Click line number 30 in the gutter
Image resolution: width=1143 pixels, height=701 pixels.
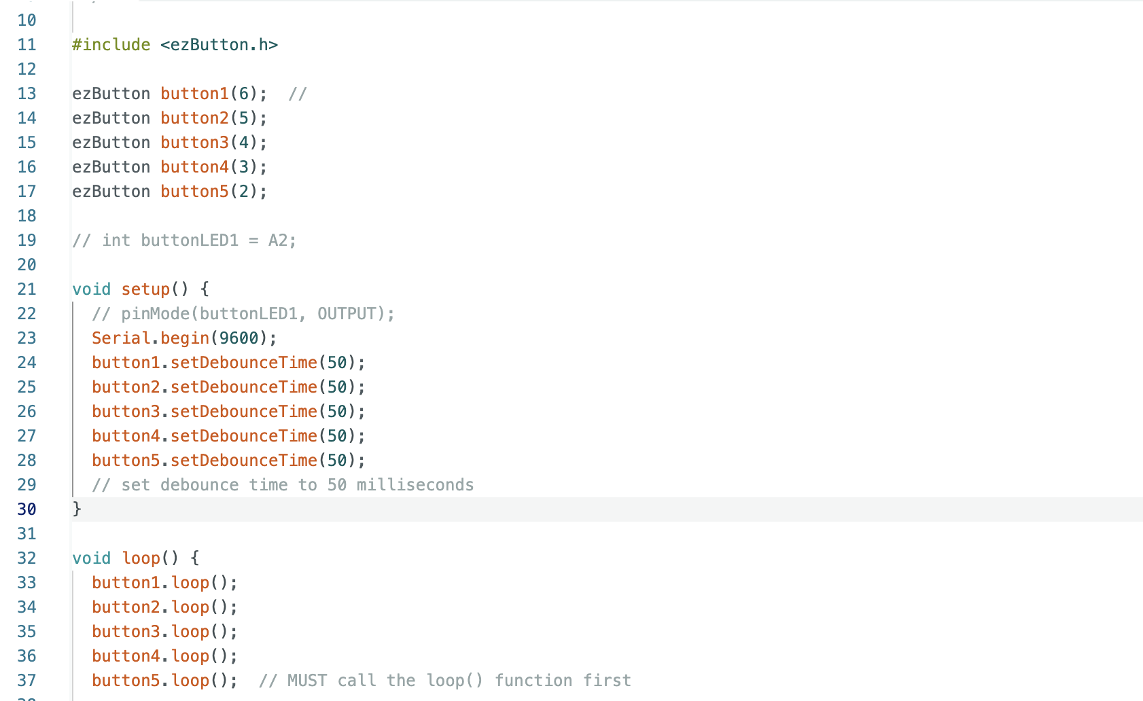27,509
